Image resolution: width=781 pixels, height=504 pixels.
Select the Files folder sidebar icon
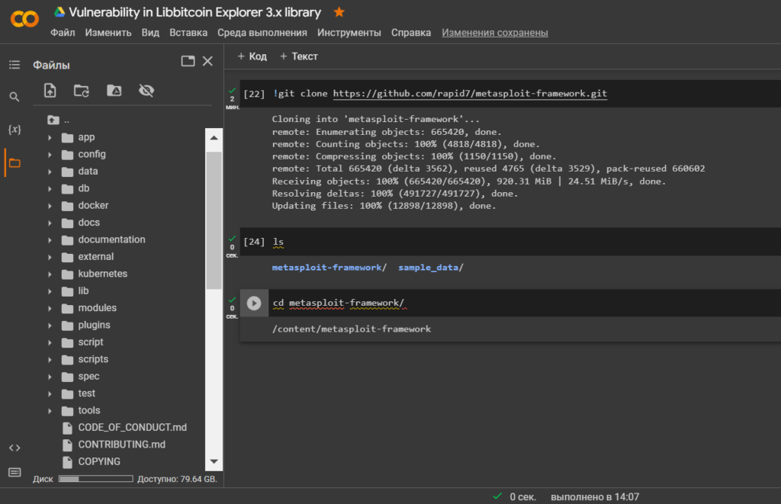(x=14, y=163)
